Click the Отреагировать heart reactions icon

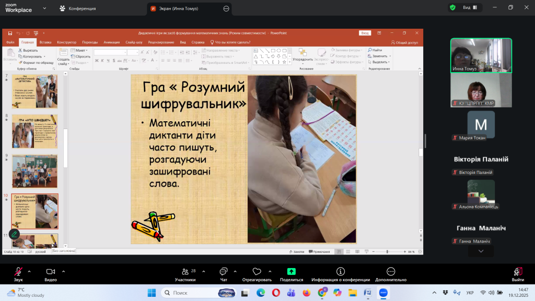coord(257,272)
